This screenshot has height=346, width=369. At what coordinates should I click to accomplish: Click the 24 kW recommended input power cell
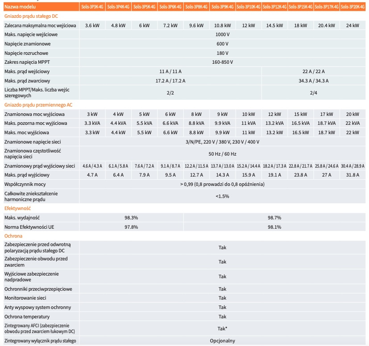pos(352,25)
